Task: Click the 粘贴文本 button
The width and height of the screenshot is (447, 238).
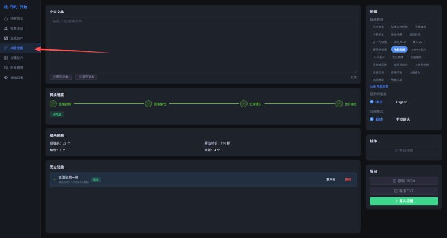Action: [61, 77]
